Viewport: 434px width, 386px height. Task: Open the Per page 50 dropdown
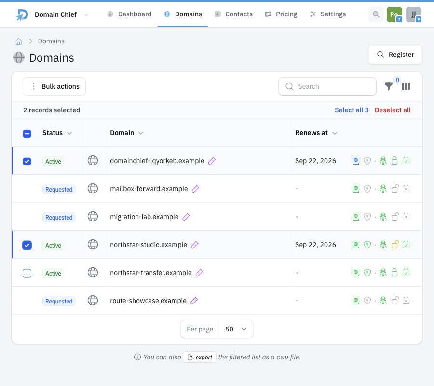[236, 329]
